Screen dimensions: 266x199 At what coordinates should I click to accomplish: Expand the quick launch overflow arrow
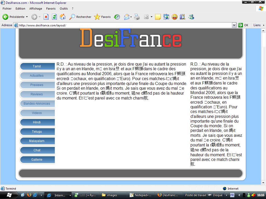point(41,195)
